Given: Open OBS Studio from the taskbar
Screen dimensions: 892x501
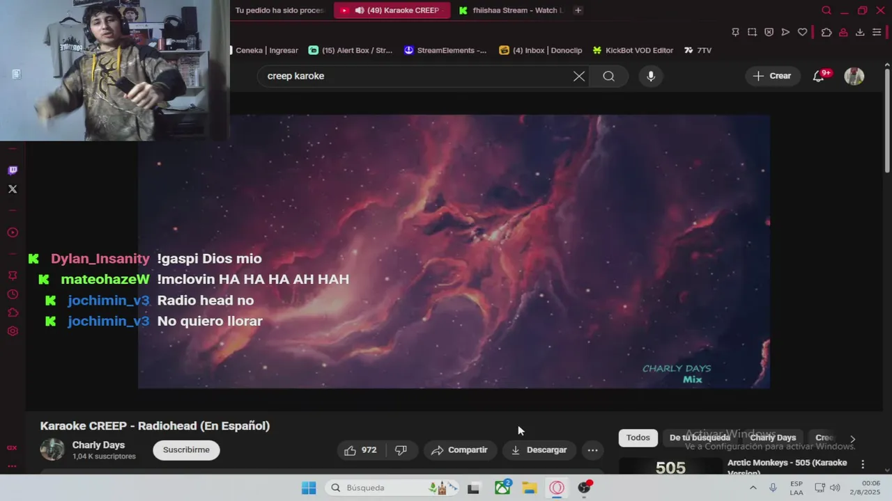Looking at the screenshot, I should (x=584, y=488).
